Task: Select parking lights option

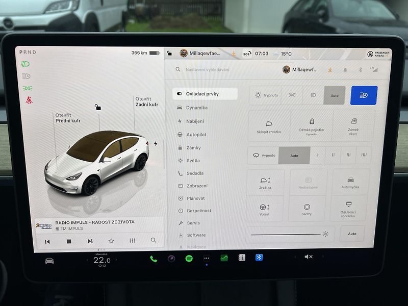Action: (292, 95)
